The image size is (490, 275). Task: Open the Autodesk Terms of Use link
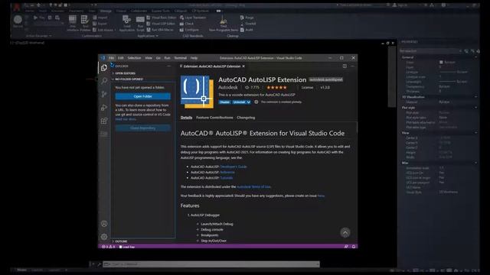click(253, 186)
